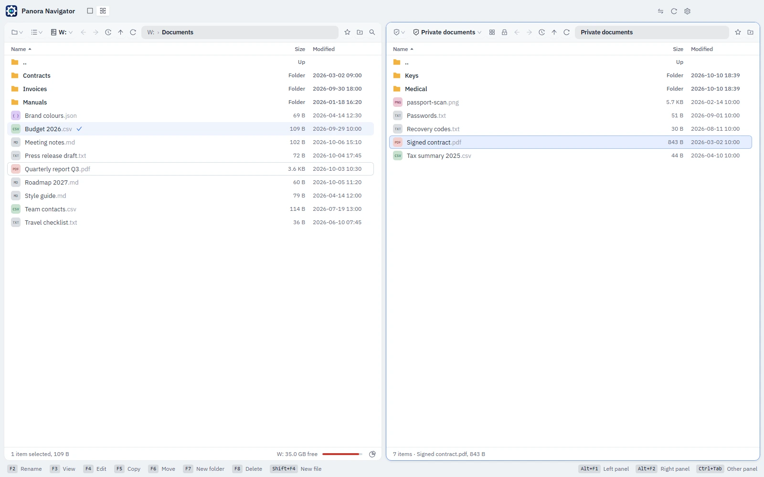Viewport: 764px width, 477px height.
Task: Toggle selection checkmark on Budget 2026.csv
Action: point(79,129)
